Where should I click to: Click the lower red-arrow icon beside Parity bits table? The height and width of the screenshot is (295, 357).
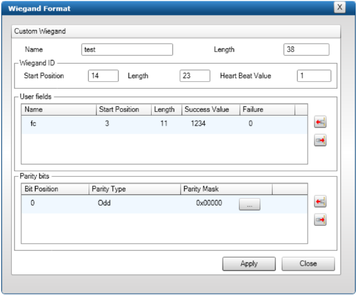pyautogui.click(x=320, y=219)
